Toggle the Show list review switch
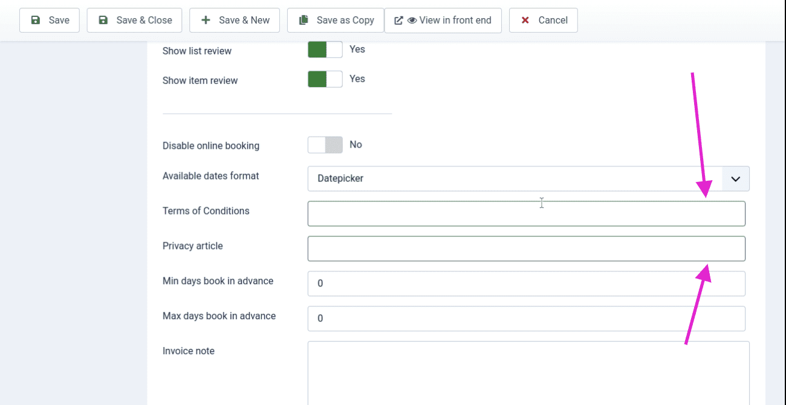Screen dimensions: 786x405 (x=325, y=50)
